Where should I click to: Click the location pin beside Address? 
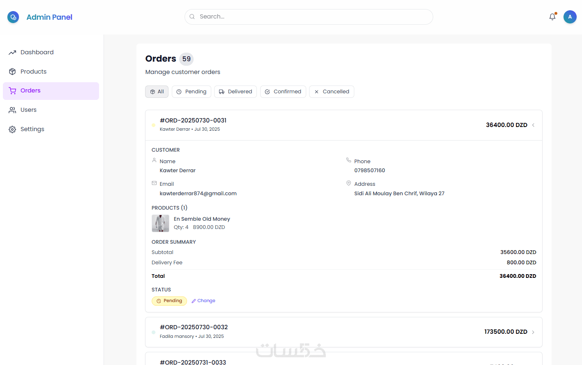click(x=349, y=183)
